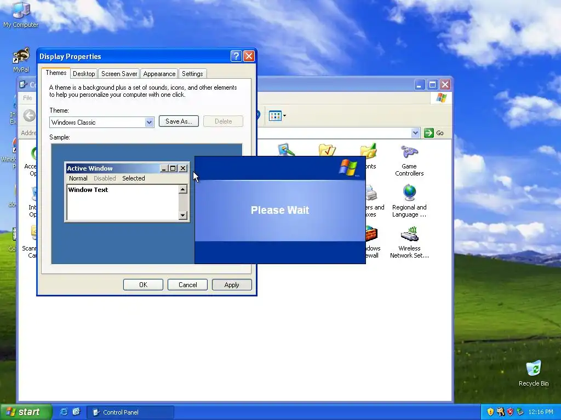561x420 pixels.
Task: Click the second quick launch browser icon
Action: click(76, 412)
